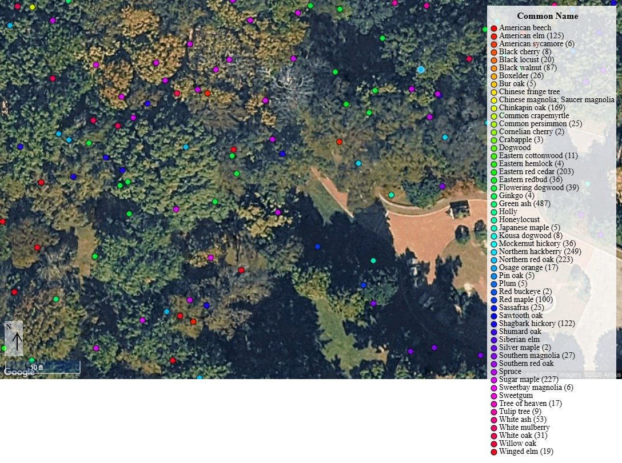
Task: Click the American beech color dot
Action: click(494, 28)
